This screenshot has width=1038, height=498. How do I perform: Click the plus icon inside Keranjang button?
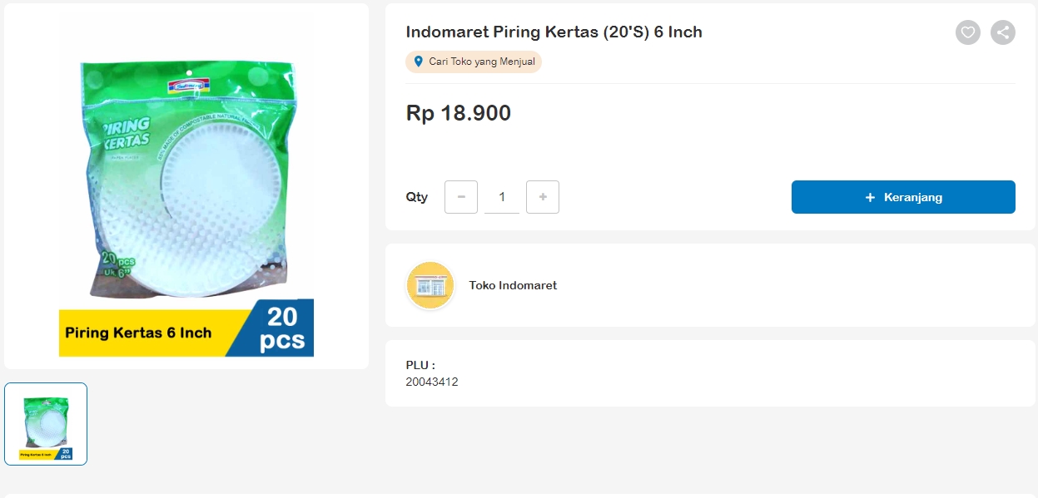tap(869, 197)
